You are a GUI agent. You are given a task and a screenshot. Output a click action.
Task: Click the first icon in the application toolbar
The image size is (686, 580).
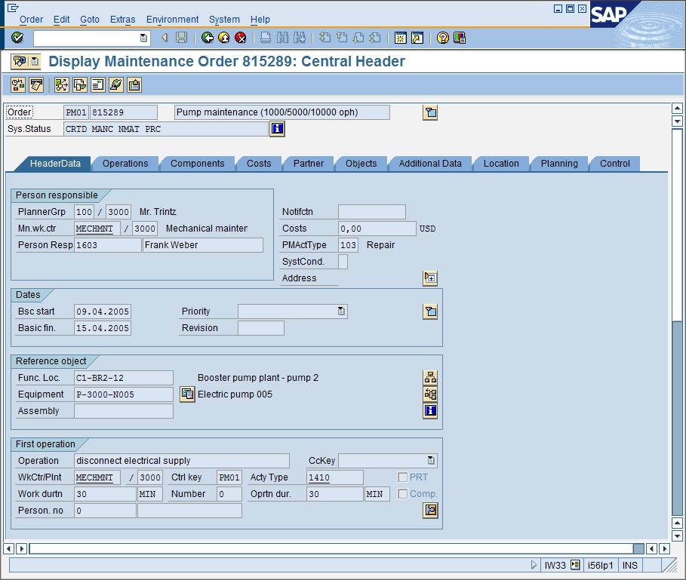coord(18,84)
